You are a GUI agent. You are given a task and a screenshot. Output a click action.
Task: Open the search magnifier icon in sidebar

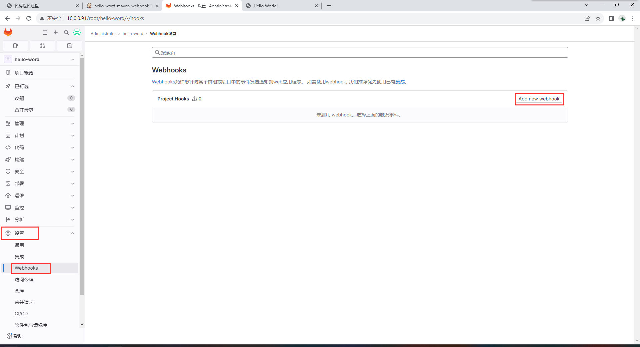point(66,32)
